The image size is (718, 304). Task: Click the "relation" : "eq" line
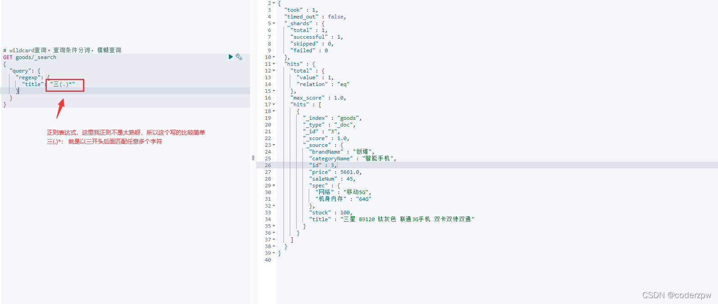[323, 84]
